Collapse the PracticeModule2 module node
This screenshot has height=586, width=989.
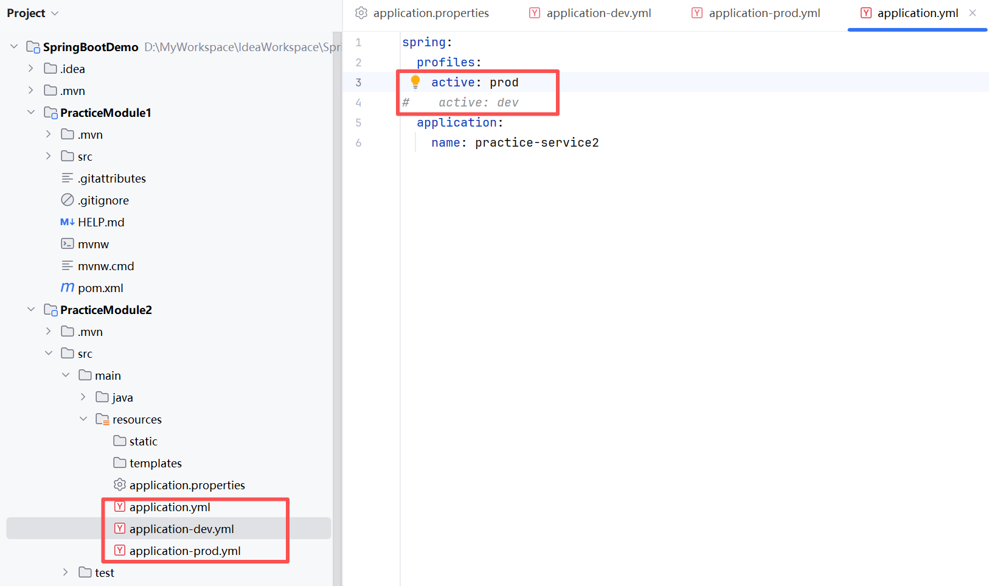click(31, 310)
